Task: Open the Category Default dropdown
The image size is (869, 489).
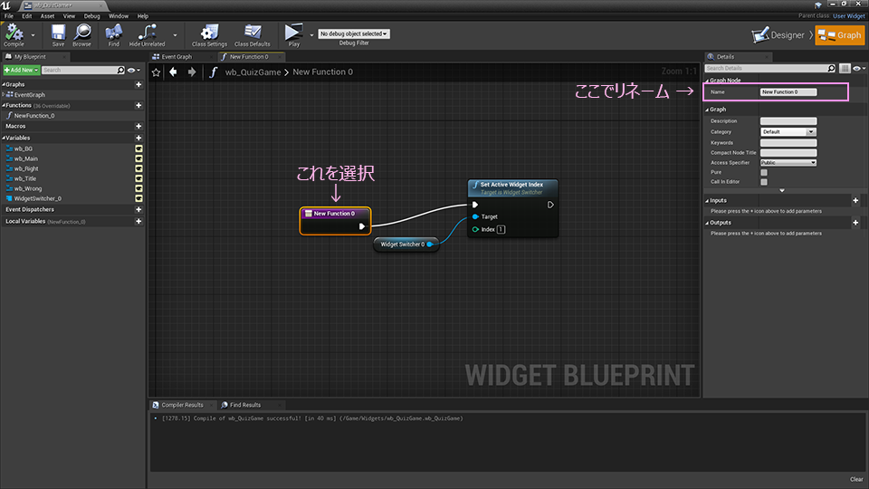Action: (x=788, y=132)
